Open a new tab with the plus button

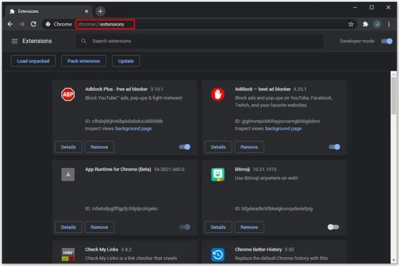click(100, 11)
